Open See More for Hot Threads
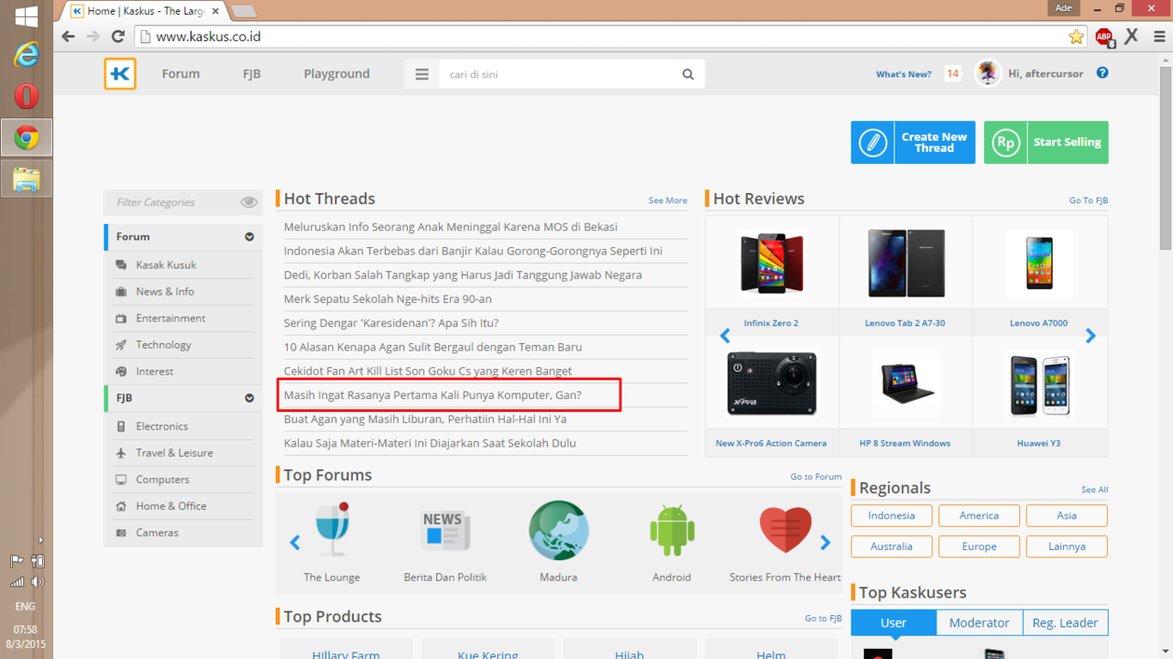The height and width of the screenshot is (659, 1173). 668,200
